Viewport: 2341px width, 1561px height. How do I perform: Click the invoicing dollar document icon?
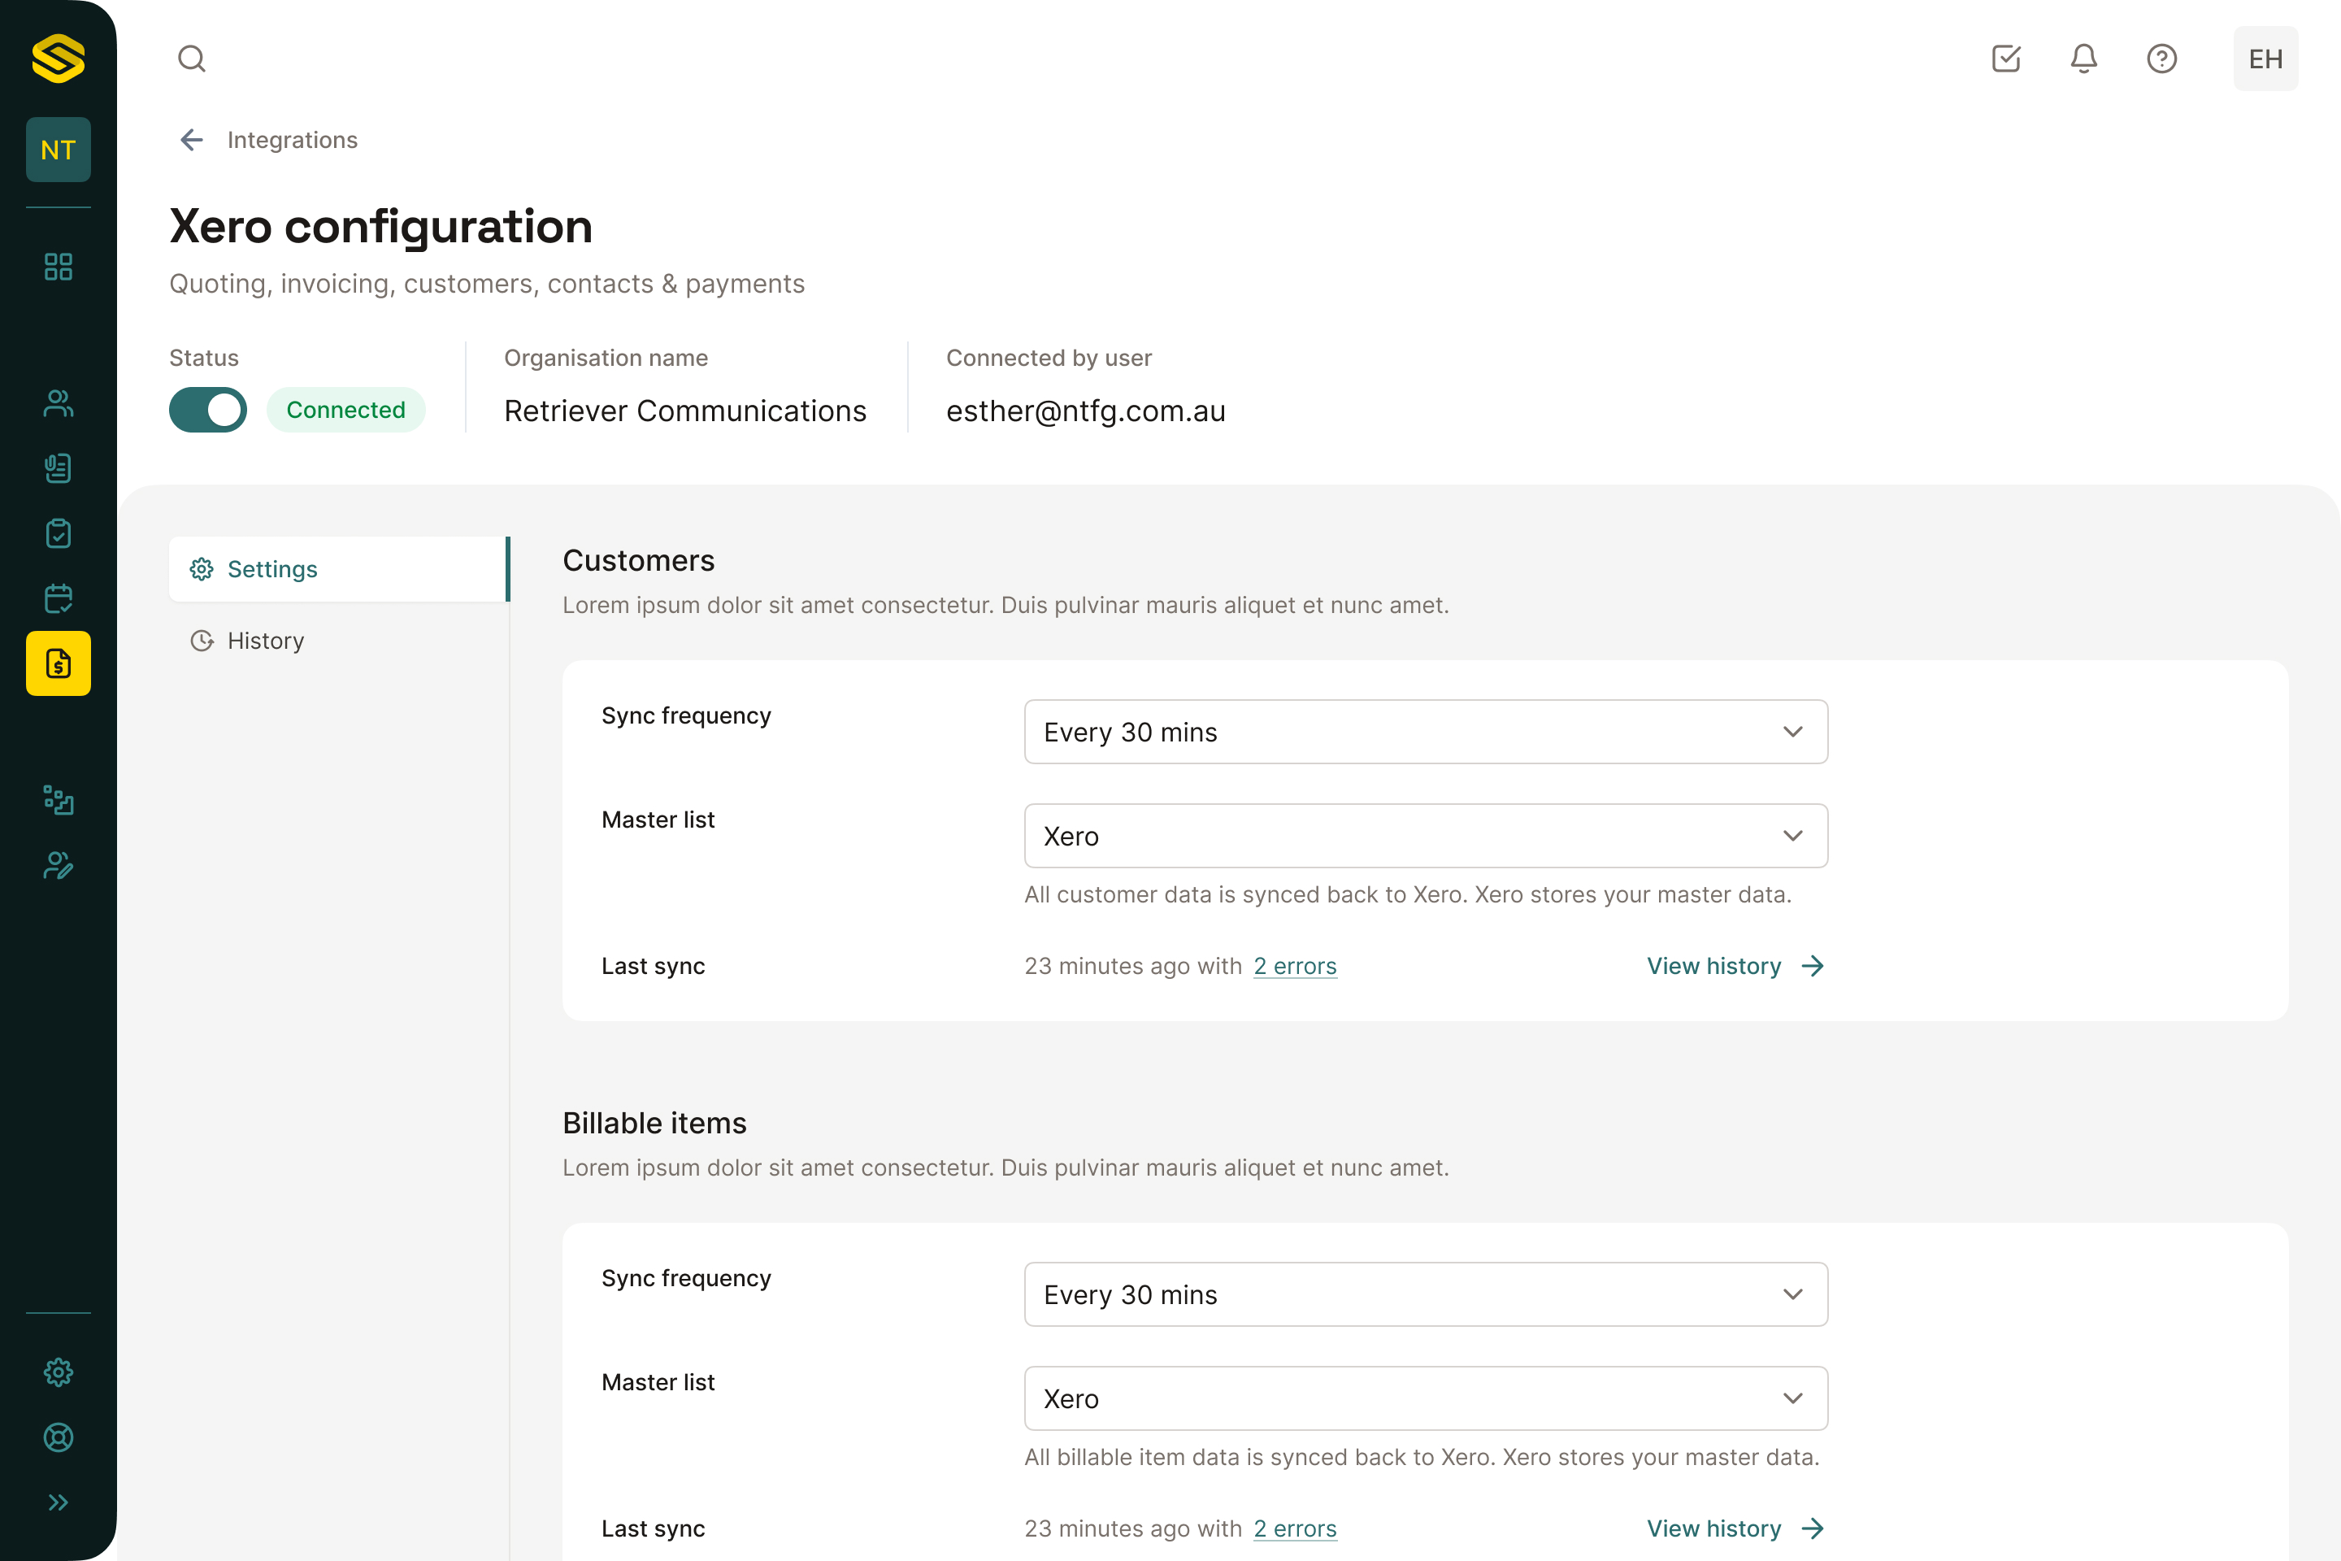click(x=59, y=663)
